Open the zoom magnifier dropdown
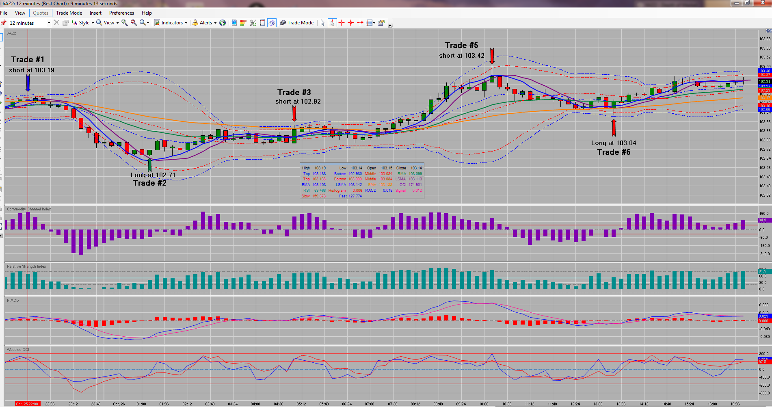 coord(145,23)
